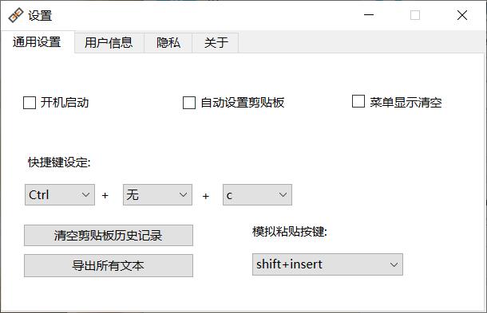This screenshot has height=313, width=487.
Task: Open the 隐私 tab
Action: coord(168,42)
